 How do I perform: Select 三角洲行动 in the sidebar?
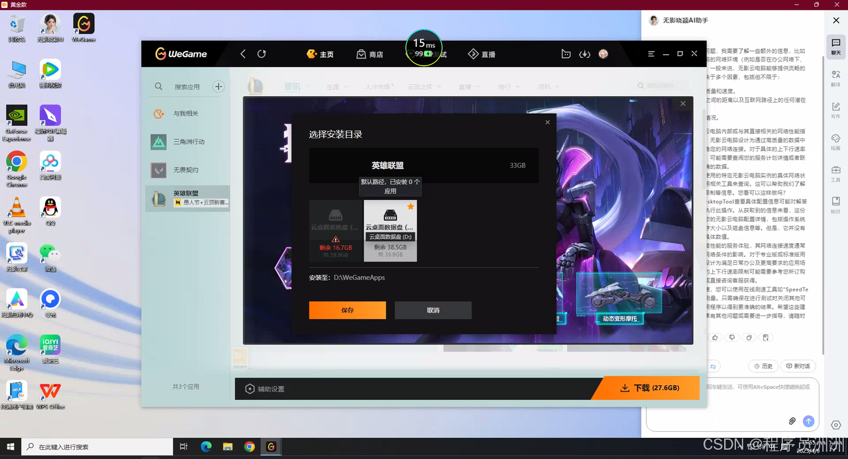187,142
